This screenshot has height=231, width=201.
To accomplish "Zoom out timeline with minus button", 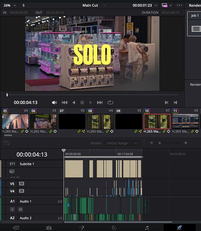I will (x=151, y=143).
